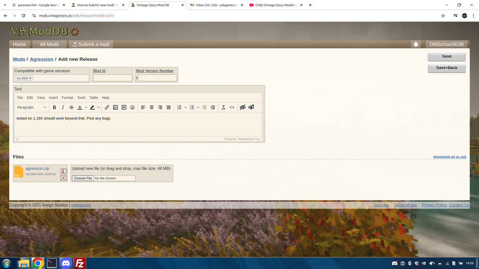The image size is (479, 269).
Task: Toggle strikethrough formatting
Action: 71,108
